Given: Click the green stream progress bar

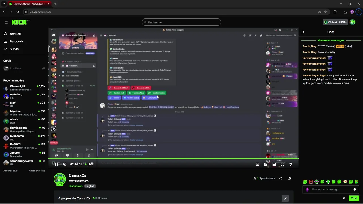Looking at the screenshot, I should [173, 158].
